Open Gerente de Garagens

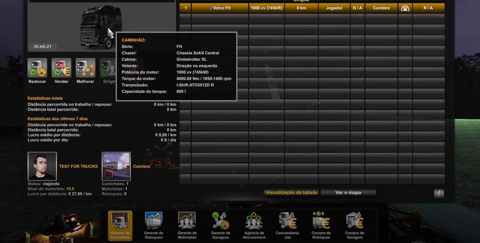click(220, 225)
